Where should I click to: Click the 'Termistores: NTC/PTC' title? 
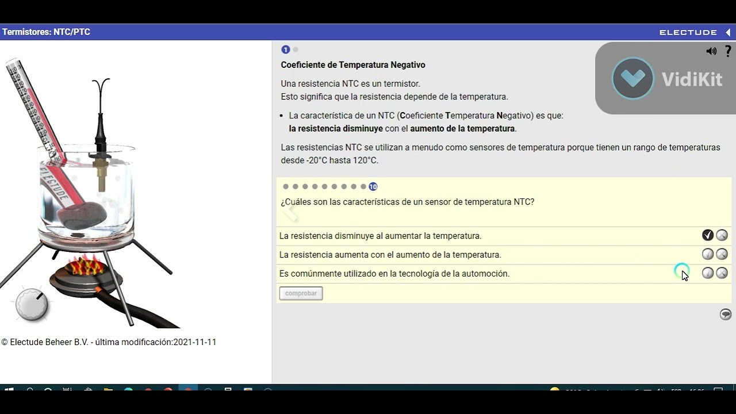46,32
